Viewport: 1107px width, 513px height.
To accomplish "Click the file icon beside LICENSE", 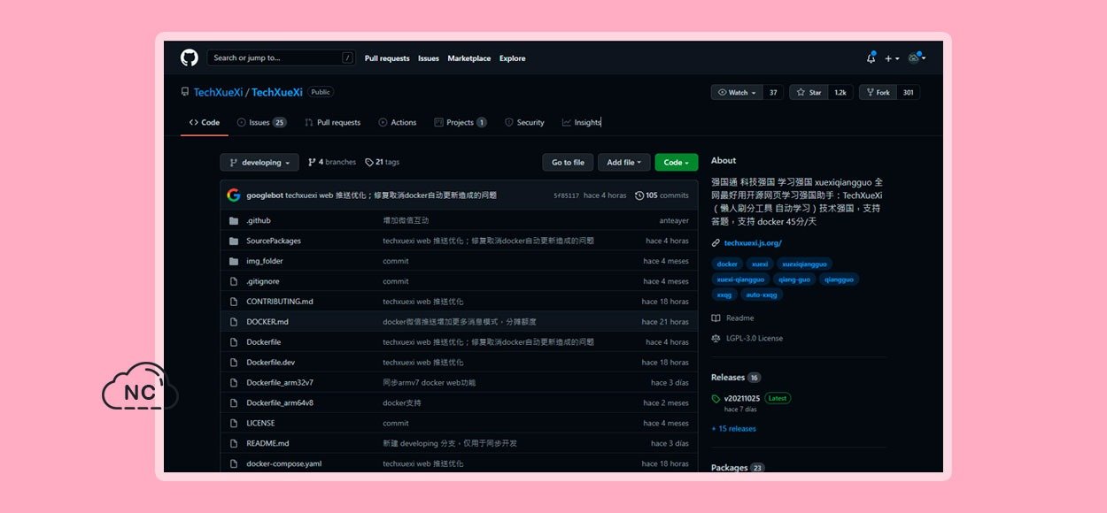I will (234, 423).
